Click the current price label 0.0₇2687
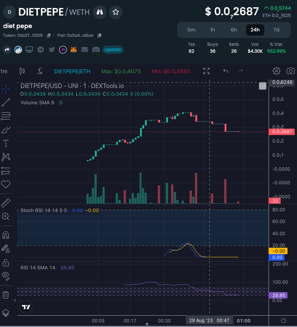This screenshot has width=297, height=327. coord(282,132)
